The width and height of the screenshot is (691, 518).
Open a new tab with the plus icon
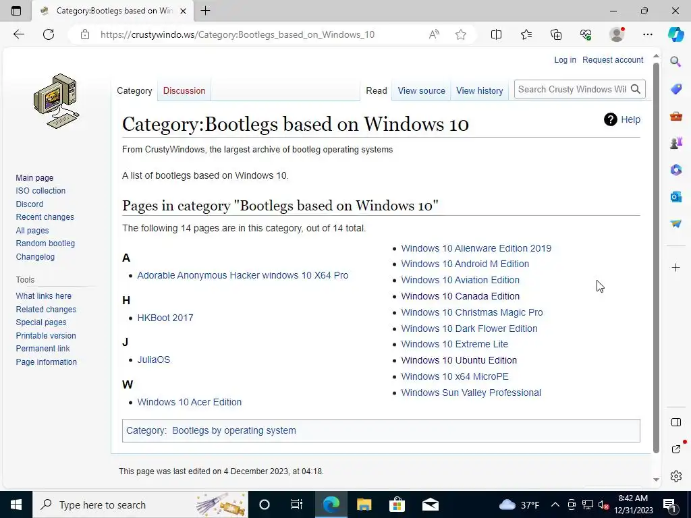[205, 11]
